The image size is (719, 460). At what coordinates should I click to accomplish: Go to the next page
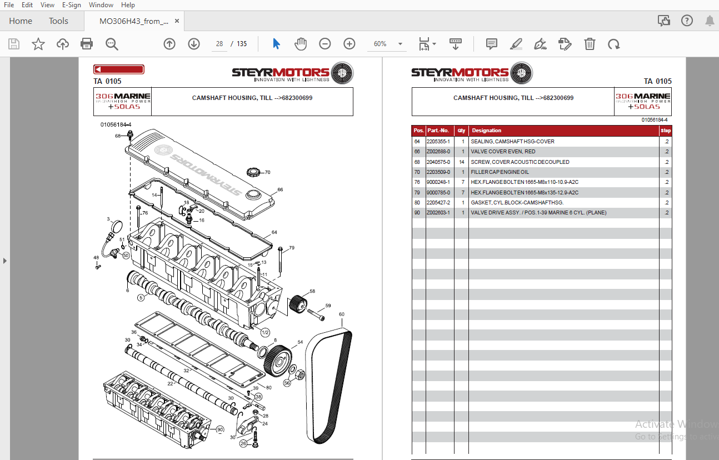pyautogui.click(x=194, y=44)
